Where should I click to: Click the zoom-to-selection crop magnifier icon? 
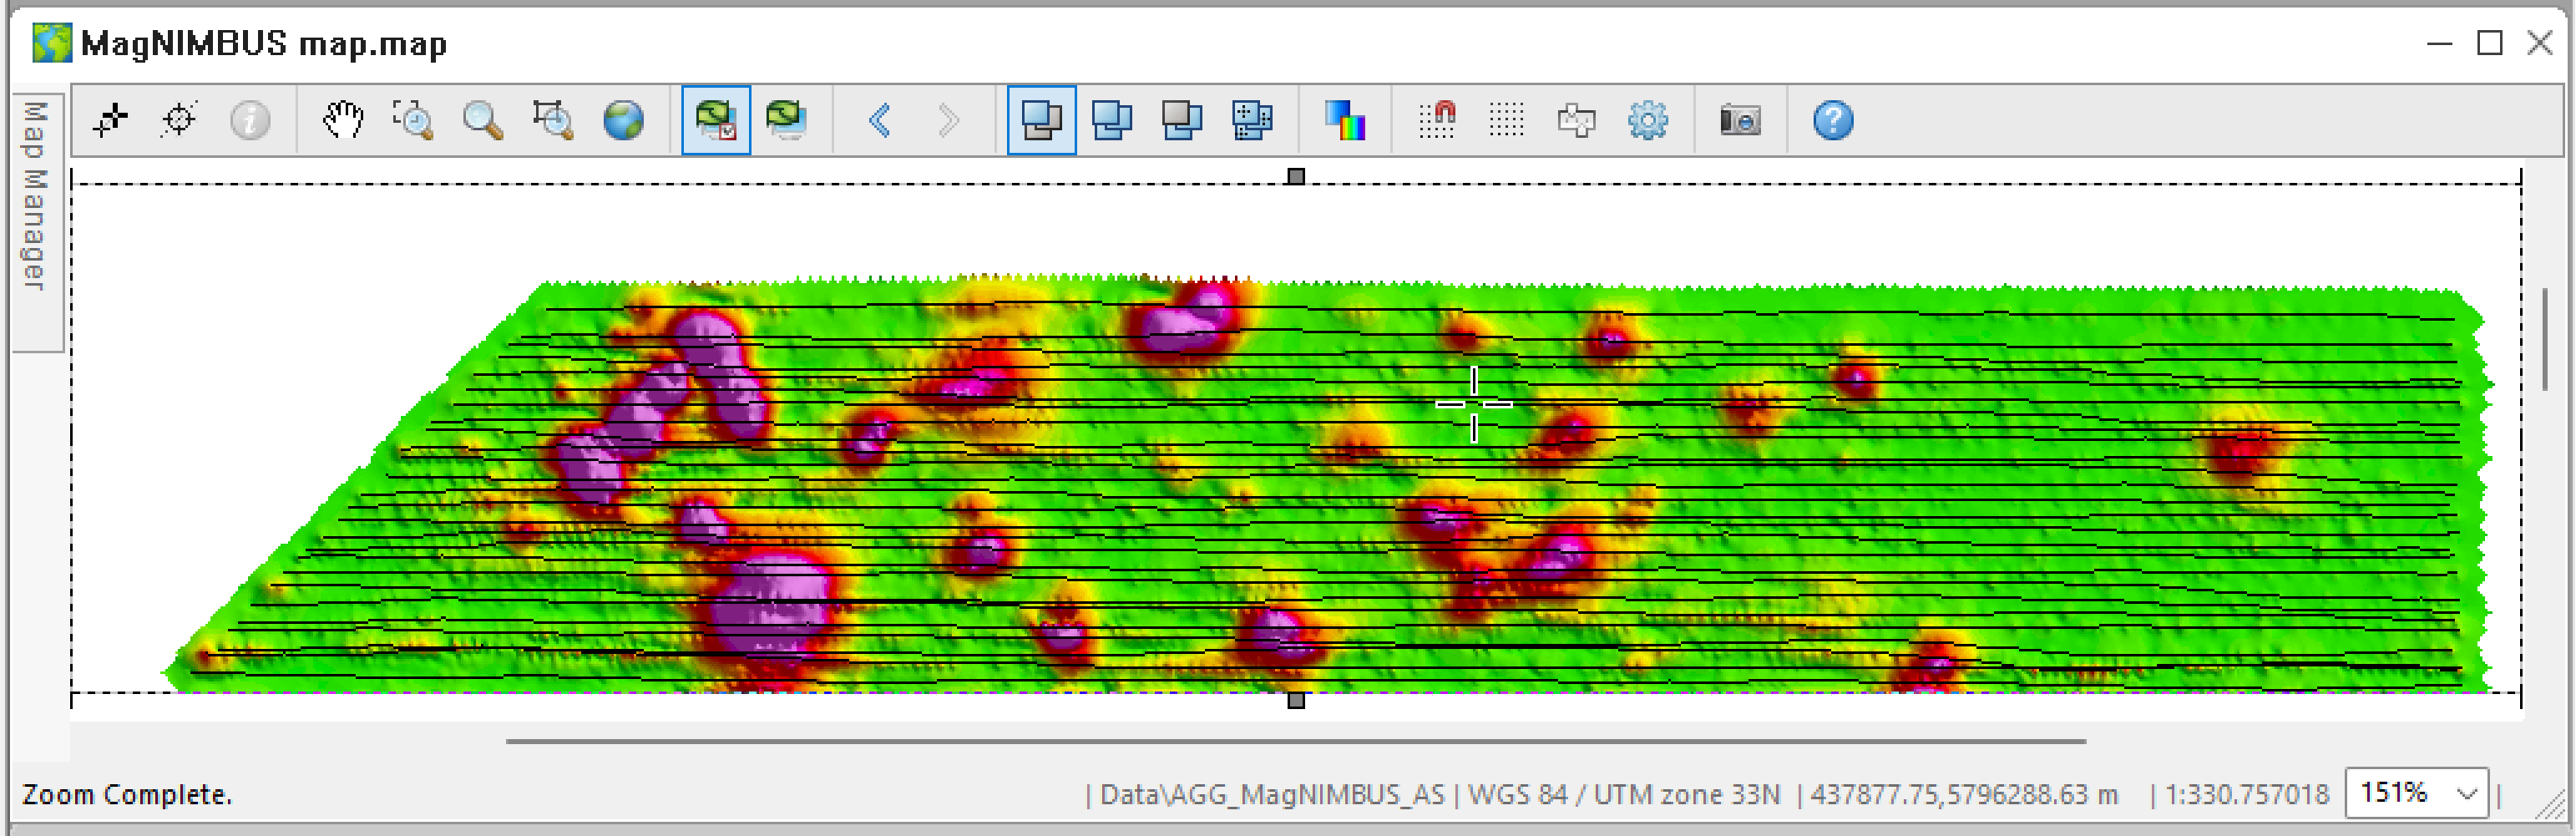[553, 120]
